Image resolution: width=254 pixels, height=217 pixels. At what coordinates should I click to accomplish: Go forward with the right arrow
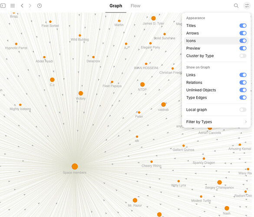30,6
